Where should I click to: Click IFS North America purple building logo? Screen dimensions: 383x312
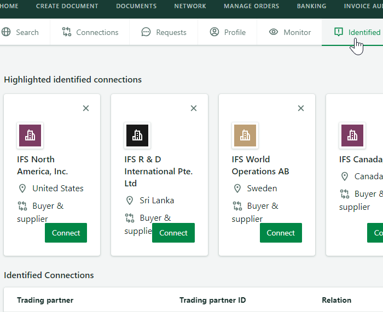point(30,136)
